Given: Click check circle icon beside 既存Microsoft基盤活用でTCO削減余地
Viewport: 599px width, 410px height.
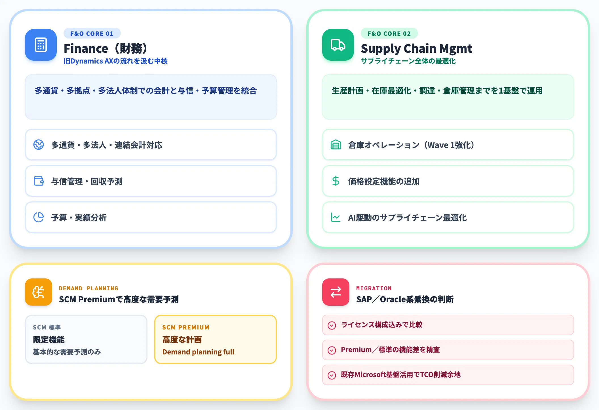Looking at the screenshot, I should pyautogui.click(x=332, y=375).
